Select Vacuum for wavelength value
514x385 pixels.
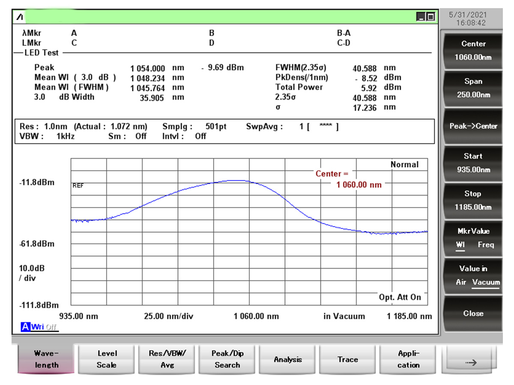point(486,282)
